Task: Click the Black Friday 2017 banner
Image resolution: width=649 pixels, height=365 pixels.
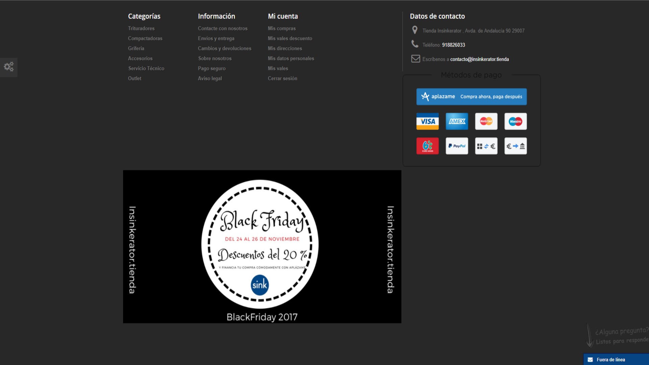Action: pos(262,246)
